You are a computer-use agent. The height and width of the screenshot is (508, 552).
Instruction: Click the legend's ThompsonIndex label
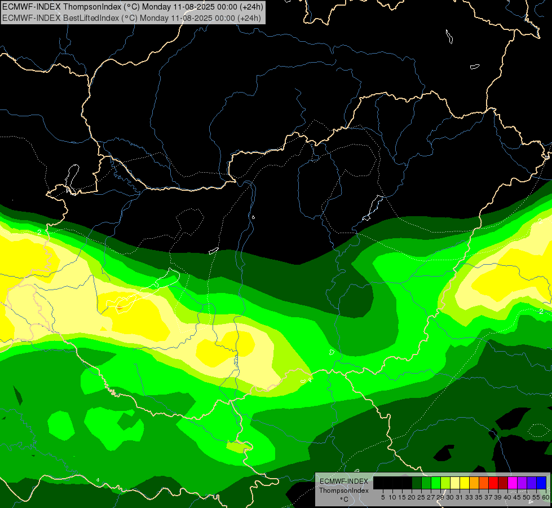(343, 491)
